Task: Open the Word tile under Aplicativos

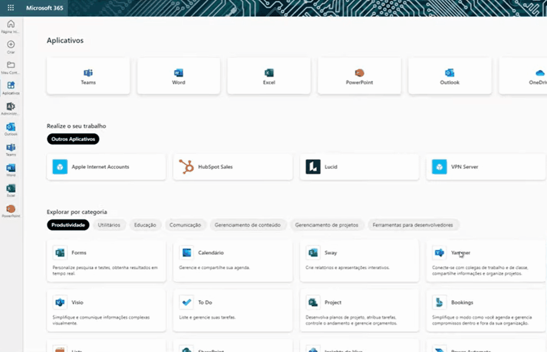Action: (179, 76)
